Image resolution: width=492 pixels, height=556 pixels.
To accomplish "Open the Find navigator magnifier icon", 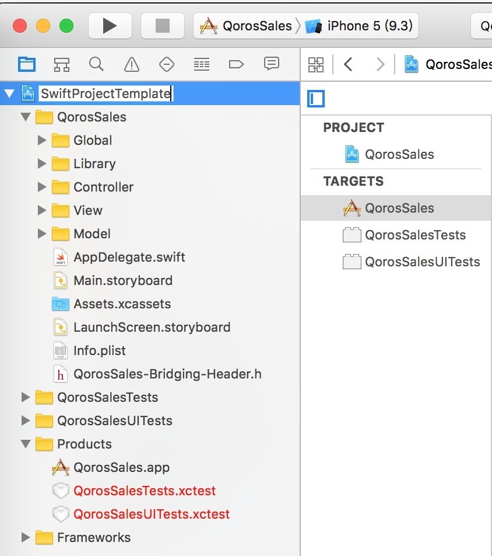I will point(96,64).
